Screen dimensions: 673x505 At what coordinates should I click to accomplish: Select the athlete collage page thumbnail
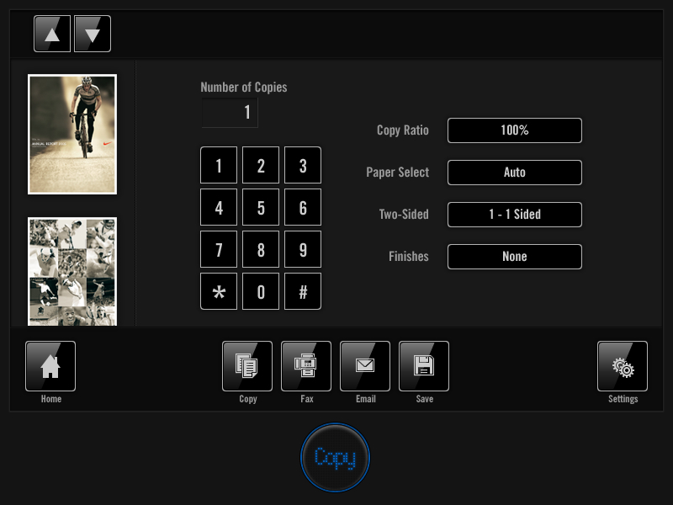pyautogui.click(x=72, y=271)
